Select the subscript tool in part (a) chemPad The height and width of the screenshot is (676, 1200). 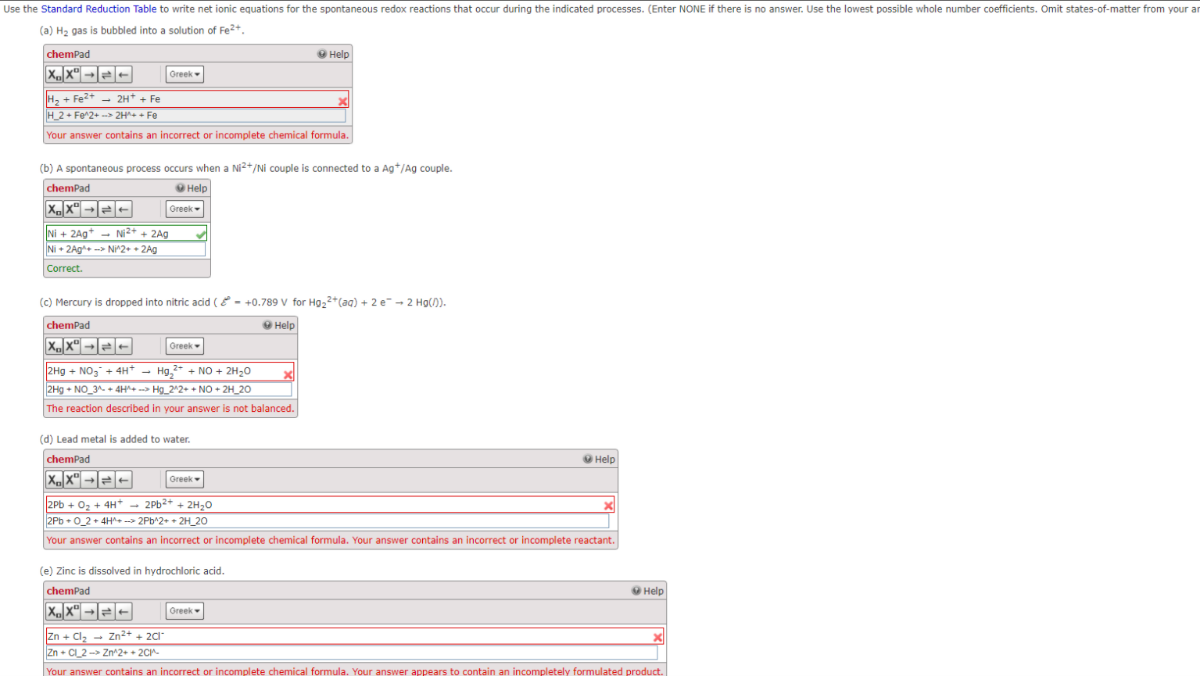click(x=54, y=73)
